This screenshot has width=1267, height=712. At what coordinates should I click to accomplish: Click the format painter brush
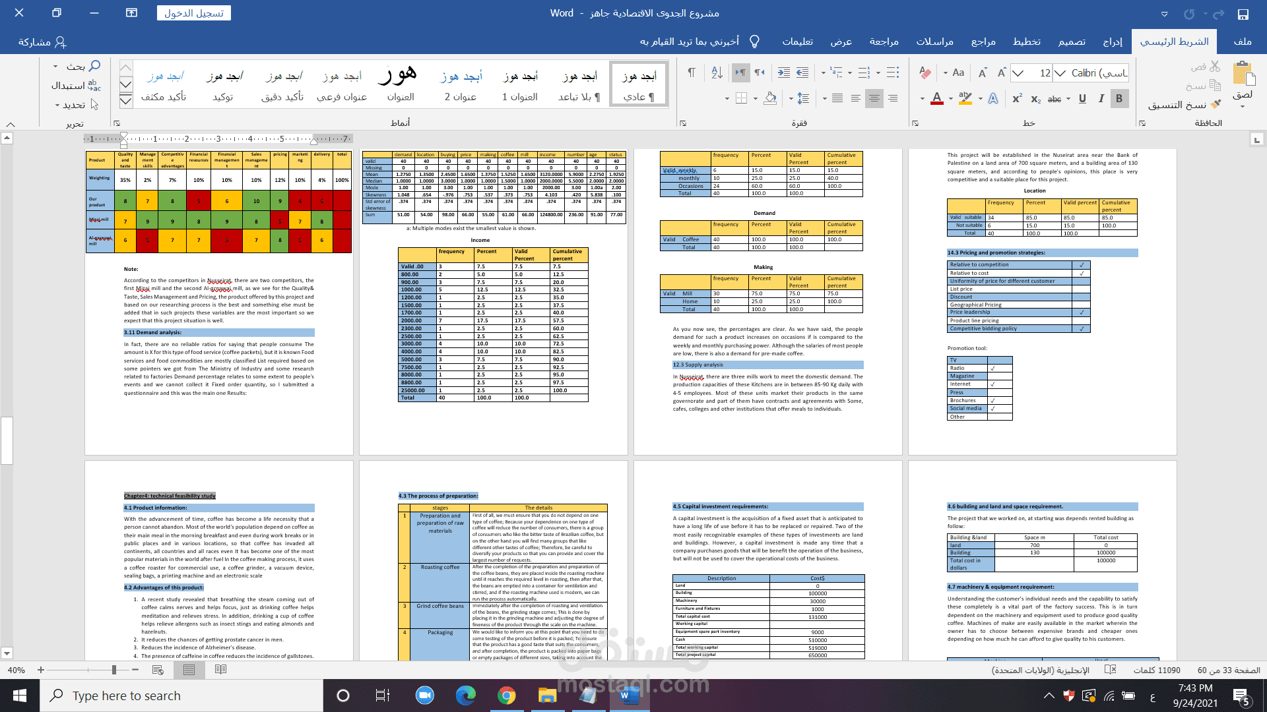1216,105
